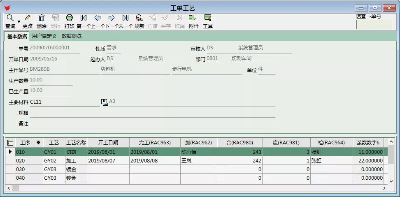Print the work order with 打印
400x197 pixels.
pos(70,18)
